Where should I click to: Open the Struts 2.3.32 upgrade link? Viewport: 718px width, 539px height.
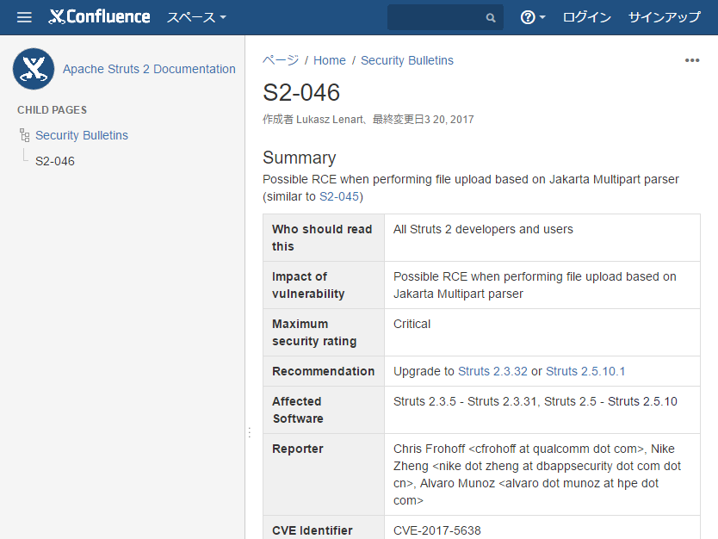click(492, 371)
